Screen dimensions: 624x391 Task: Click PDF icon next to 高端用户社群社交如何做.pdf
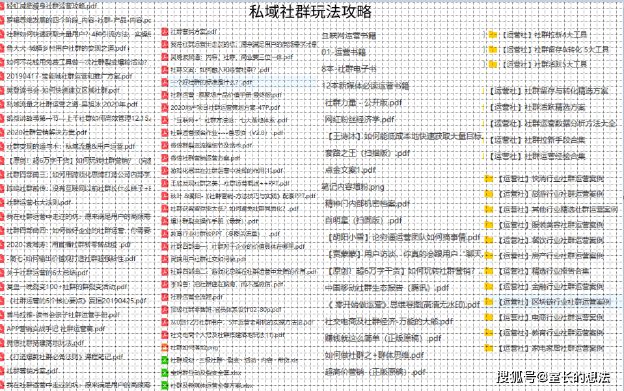point(165,259)
